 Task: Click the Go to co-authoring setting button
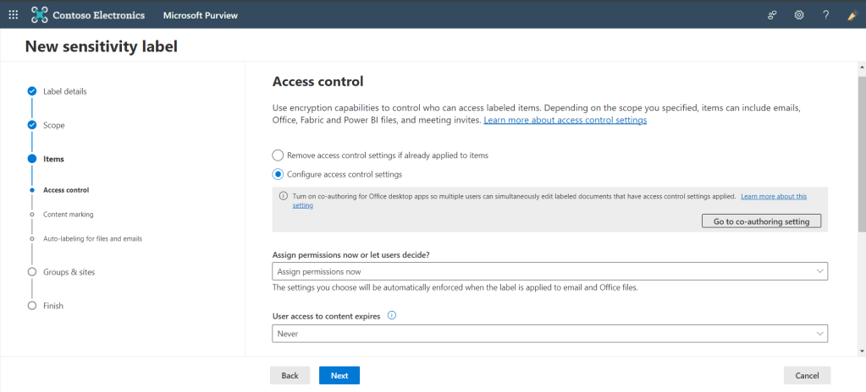[762, 221]
